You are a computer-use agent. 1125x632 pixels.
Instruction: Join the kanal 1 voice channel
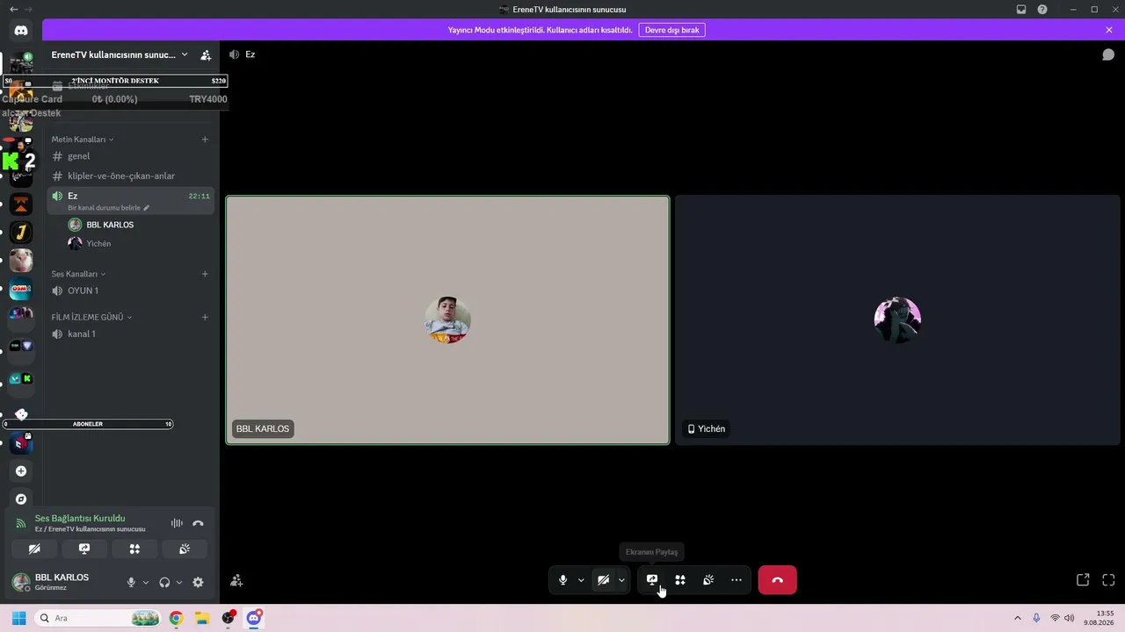pyautogui.click(x=130, y=334)
